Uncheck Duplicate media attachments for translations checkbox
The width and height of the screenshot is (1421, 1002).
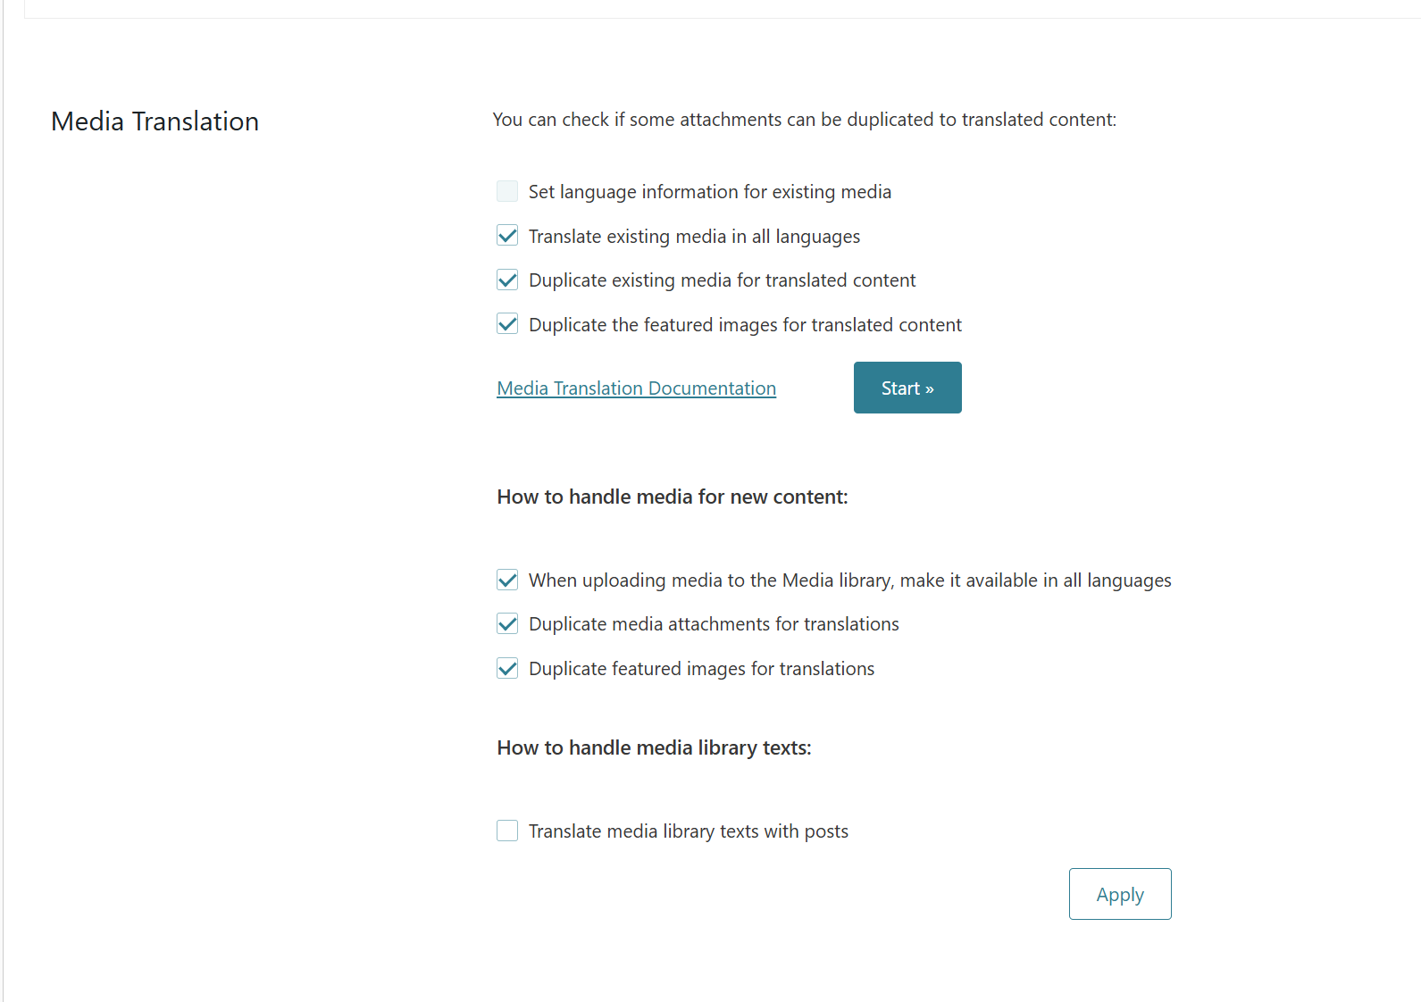point(507,623)
